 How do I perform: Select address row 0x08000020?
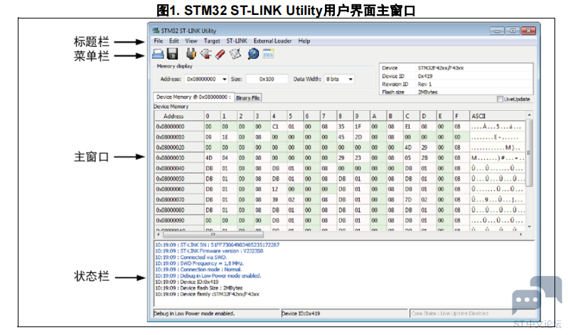pos(179,147)
